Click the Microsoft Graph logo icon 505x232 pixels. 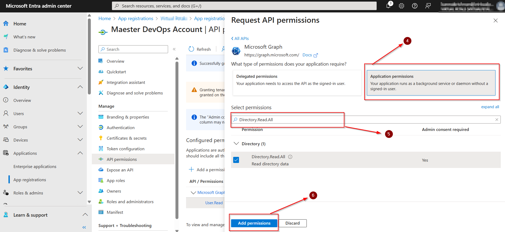click(x=236, y=51)
